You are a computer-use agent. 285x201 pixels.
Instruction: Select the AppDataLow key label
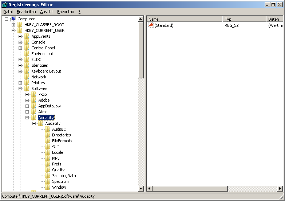(50, 106)
